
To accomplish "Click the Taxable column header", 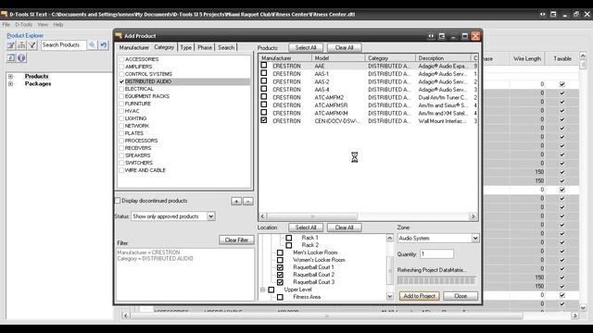I will click(x=562, y=58).
